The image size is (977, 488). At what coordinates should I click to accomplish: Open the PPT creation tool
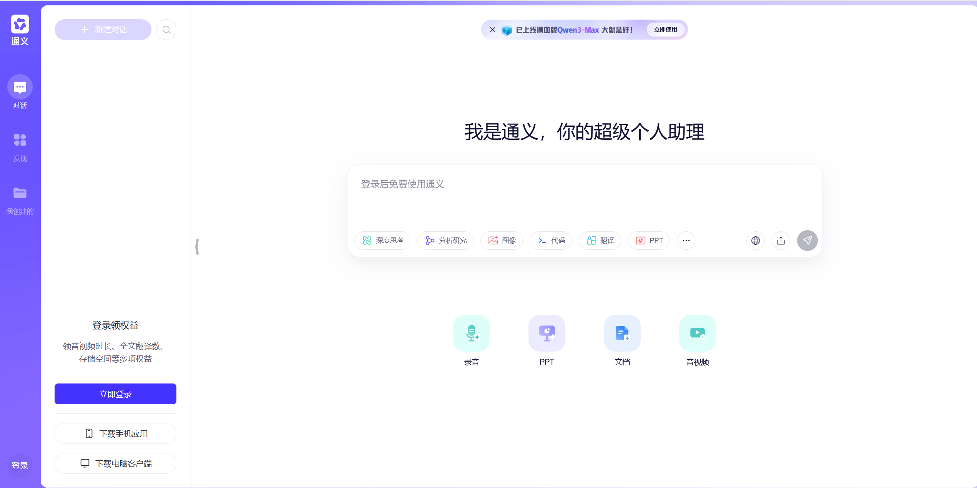click(649, 240)
